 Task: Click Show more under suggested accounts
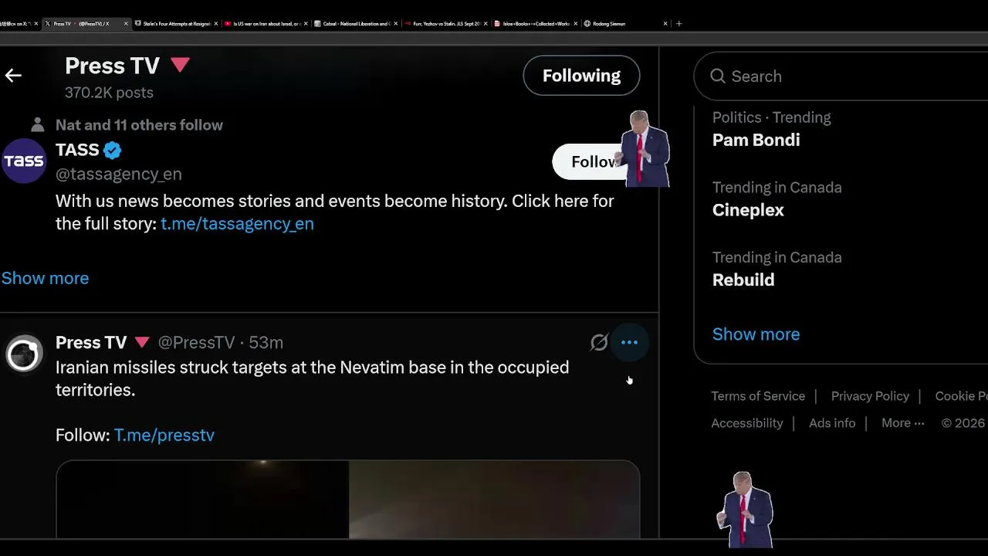[x=45, y=278]
